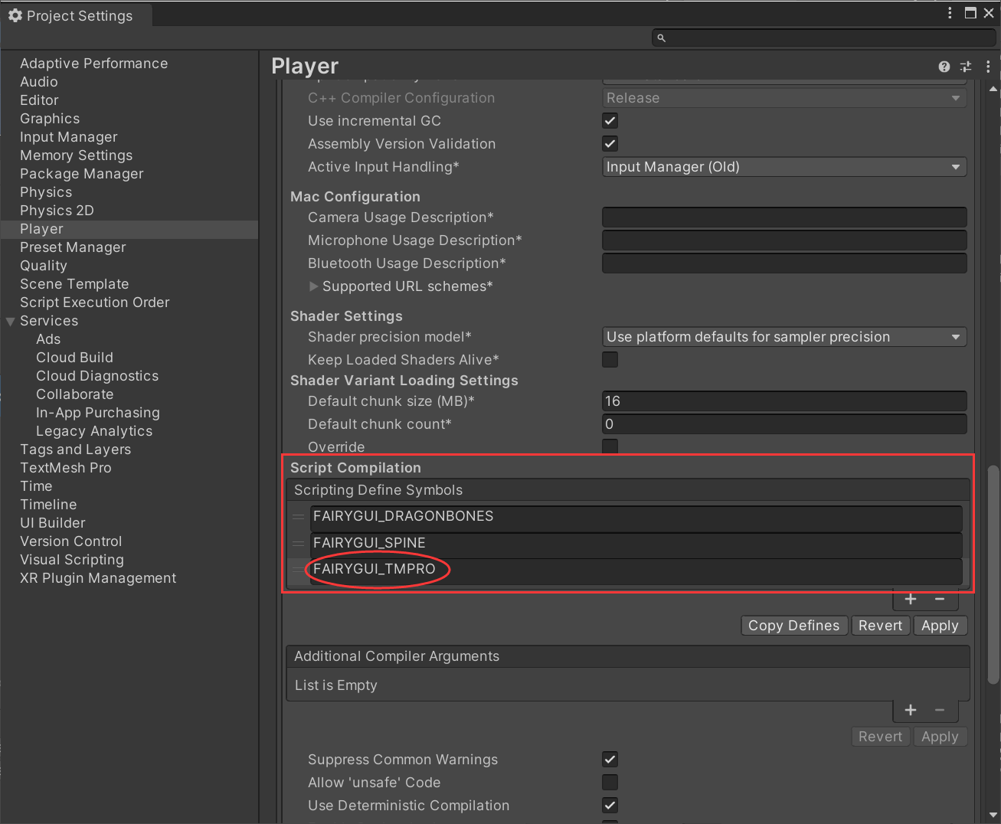Open Scene Template settings
Screen dimensions: 1001x824
point(74,284)
